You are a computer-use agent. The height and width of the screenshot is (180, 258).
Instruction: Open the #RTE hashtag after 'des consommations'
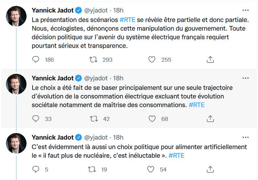point(197,105)
